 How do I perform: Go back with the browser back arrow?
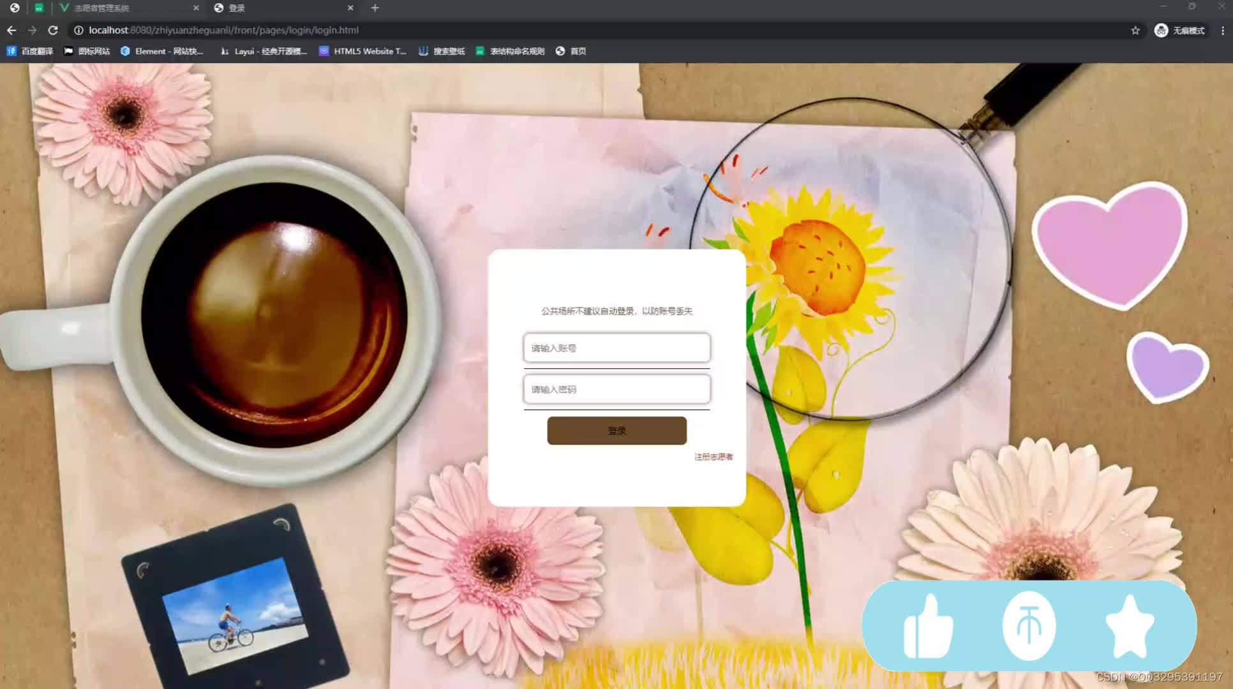tap(11, 30)
